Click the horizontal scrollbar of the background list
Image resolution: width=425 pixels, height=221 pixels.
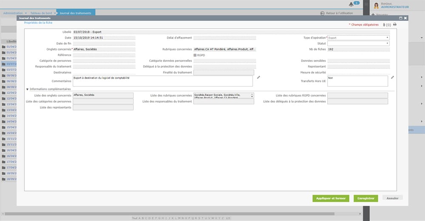tap(170, 214)
